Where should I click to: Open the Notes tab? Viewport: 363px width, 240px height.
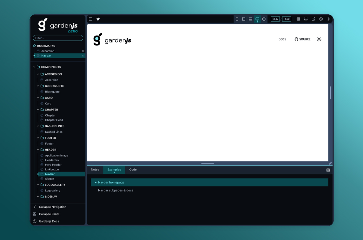95,170
